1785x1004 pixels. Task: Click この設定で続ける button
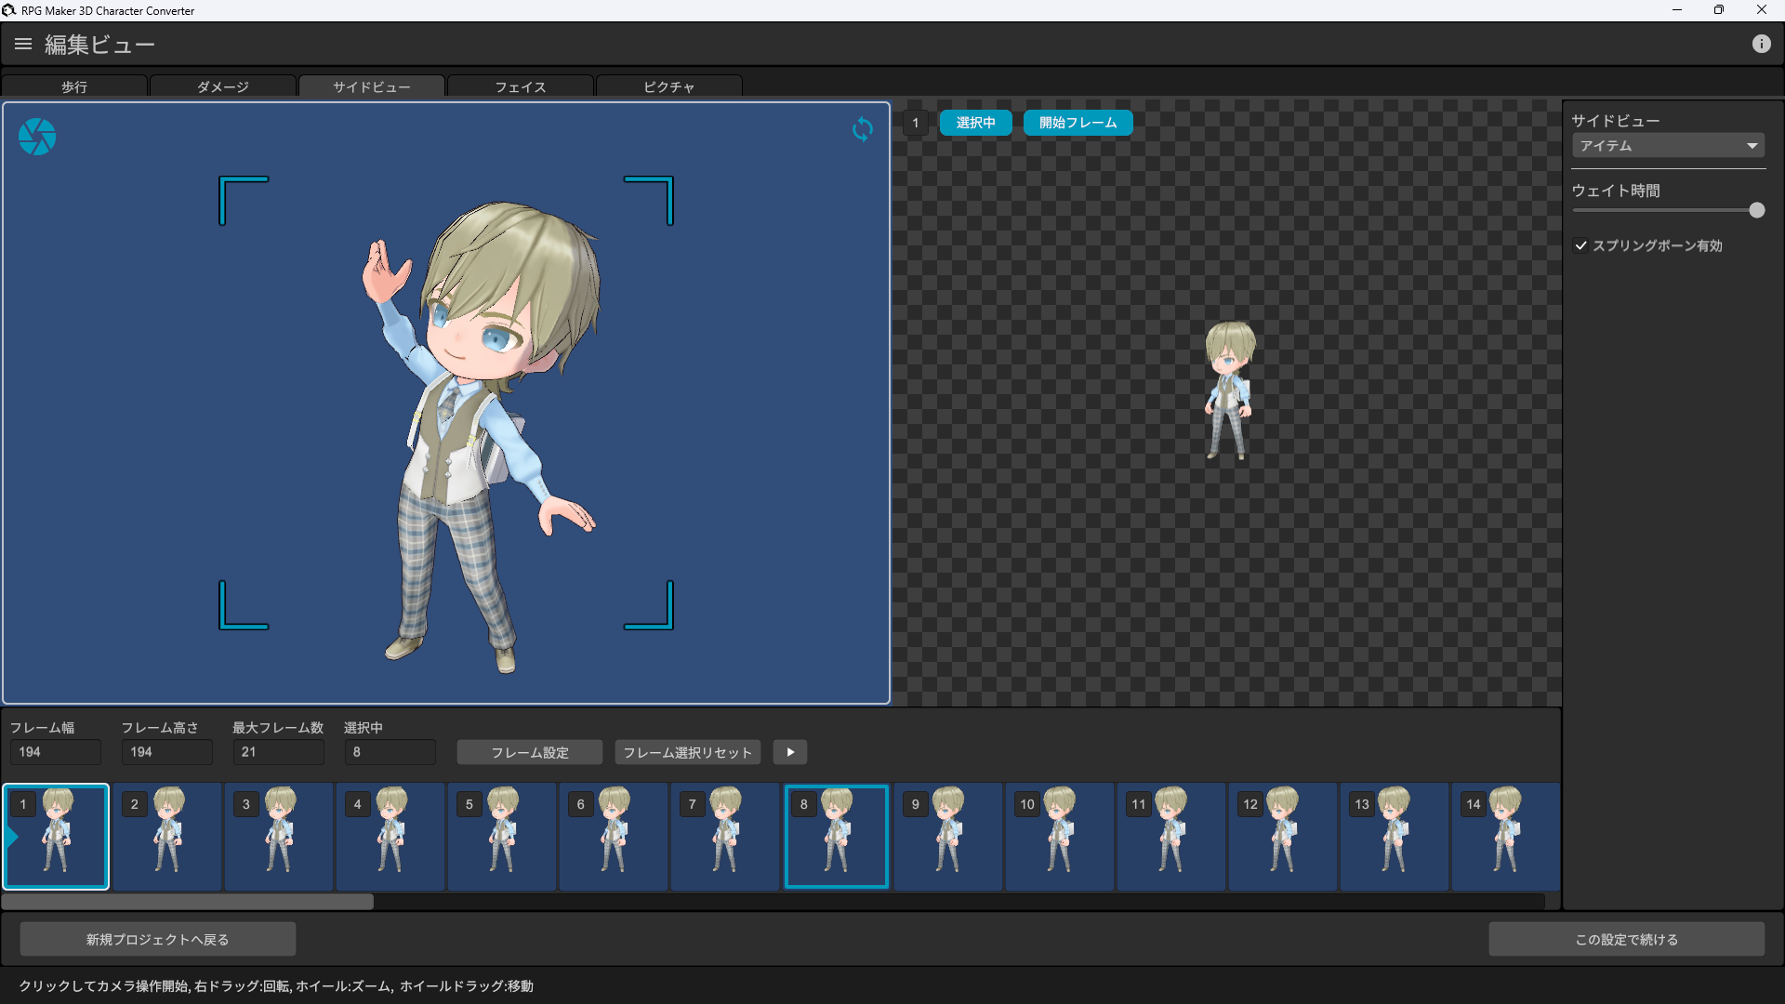point(1626,939)
